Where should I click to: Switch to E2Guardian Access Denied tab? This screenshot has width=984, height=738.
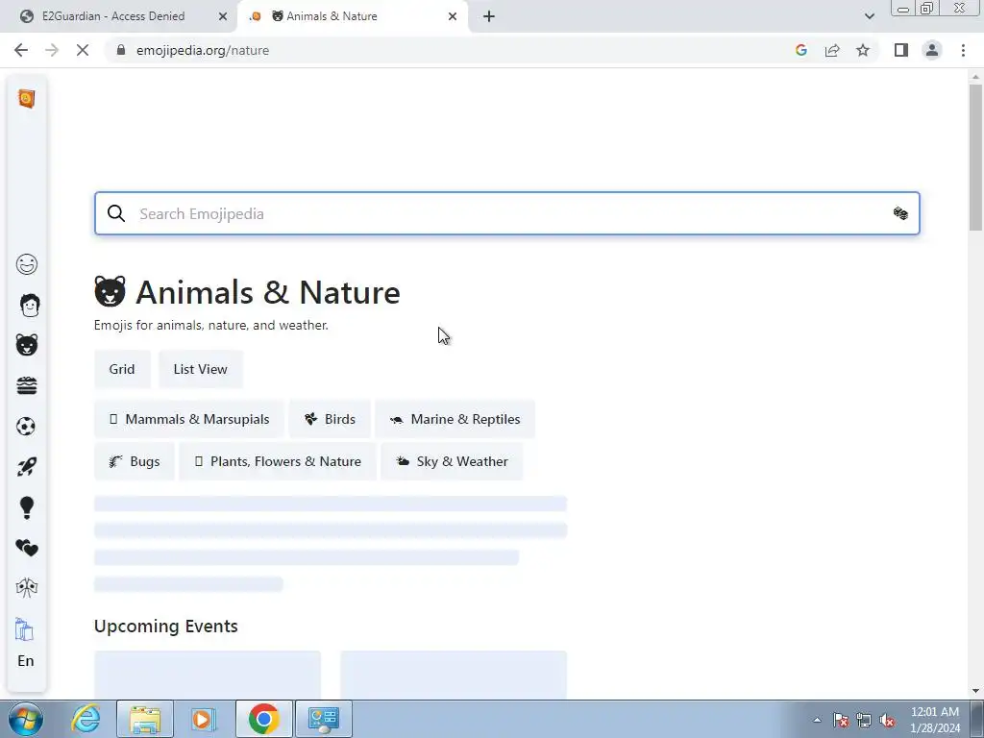coord(113,16)
